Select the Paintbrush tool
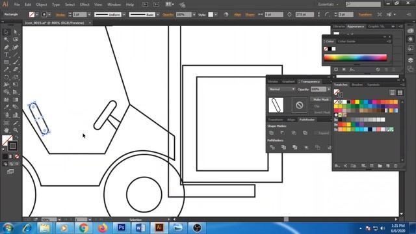Viewport: 416px width, 234px height. point(16,62)
